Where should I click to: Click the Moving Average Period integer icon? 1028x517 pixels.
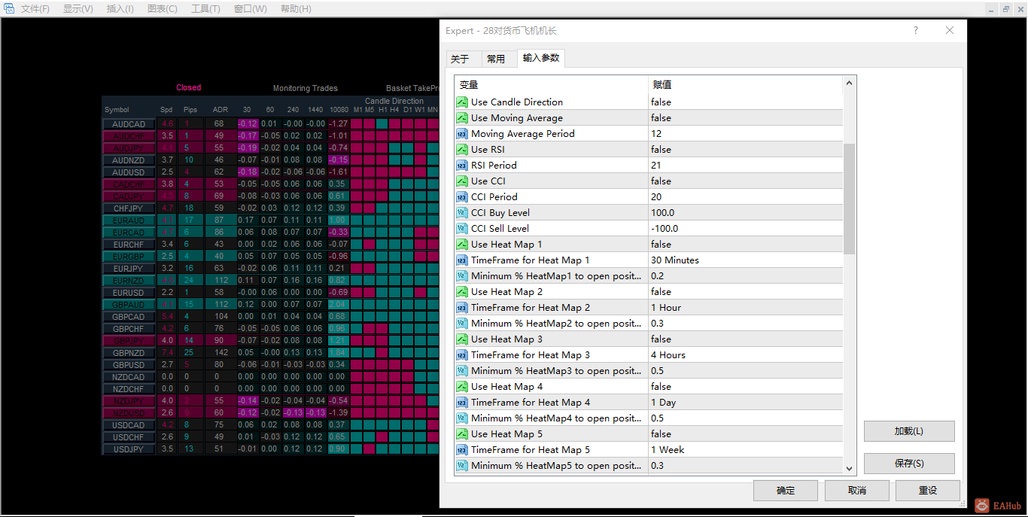coord(462,134)
